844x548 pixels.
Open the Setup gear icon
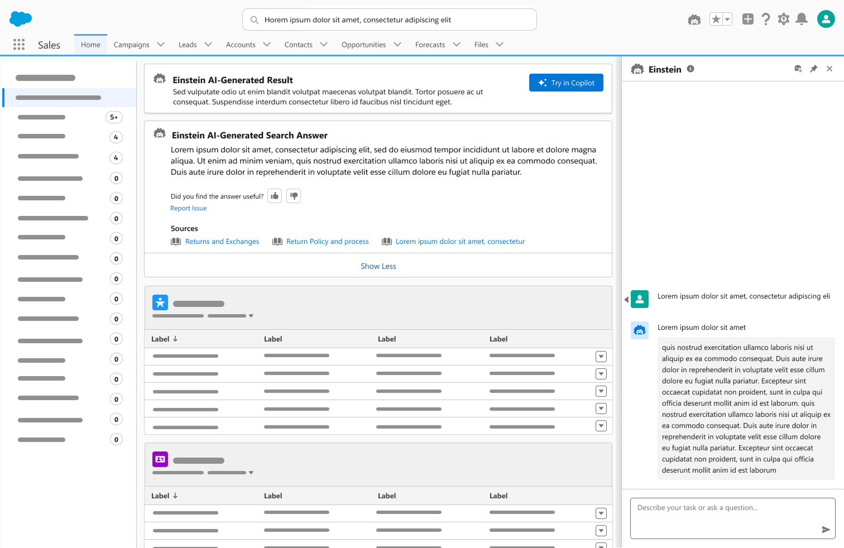784,20
